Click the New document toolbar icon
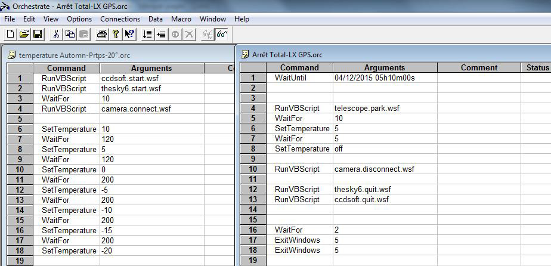The image size is (551, 266). [11, 34]
